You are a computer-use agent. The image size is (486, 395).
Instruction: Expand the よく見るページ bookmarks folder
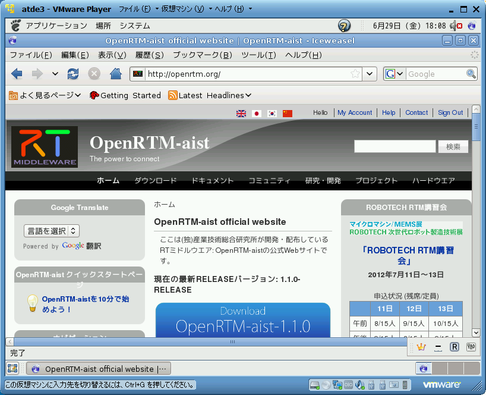click(45, 95)
